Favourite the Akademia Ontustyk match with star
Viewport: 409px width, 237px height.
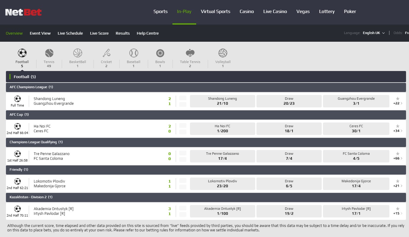[398, 209]
